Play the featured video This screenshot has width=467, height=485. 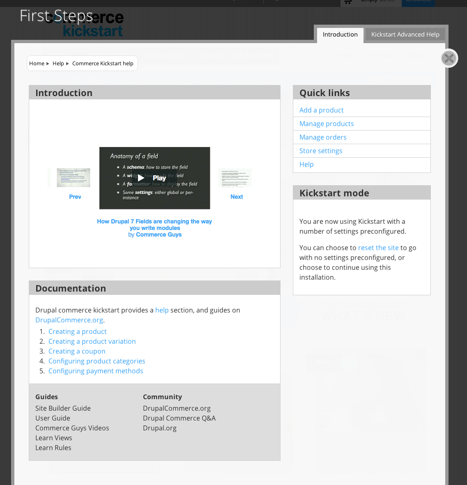[154, 178]
